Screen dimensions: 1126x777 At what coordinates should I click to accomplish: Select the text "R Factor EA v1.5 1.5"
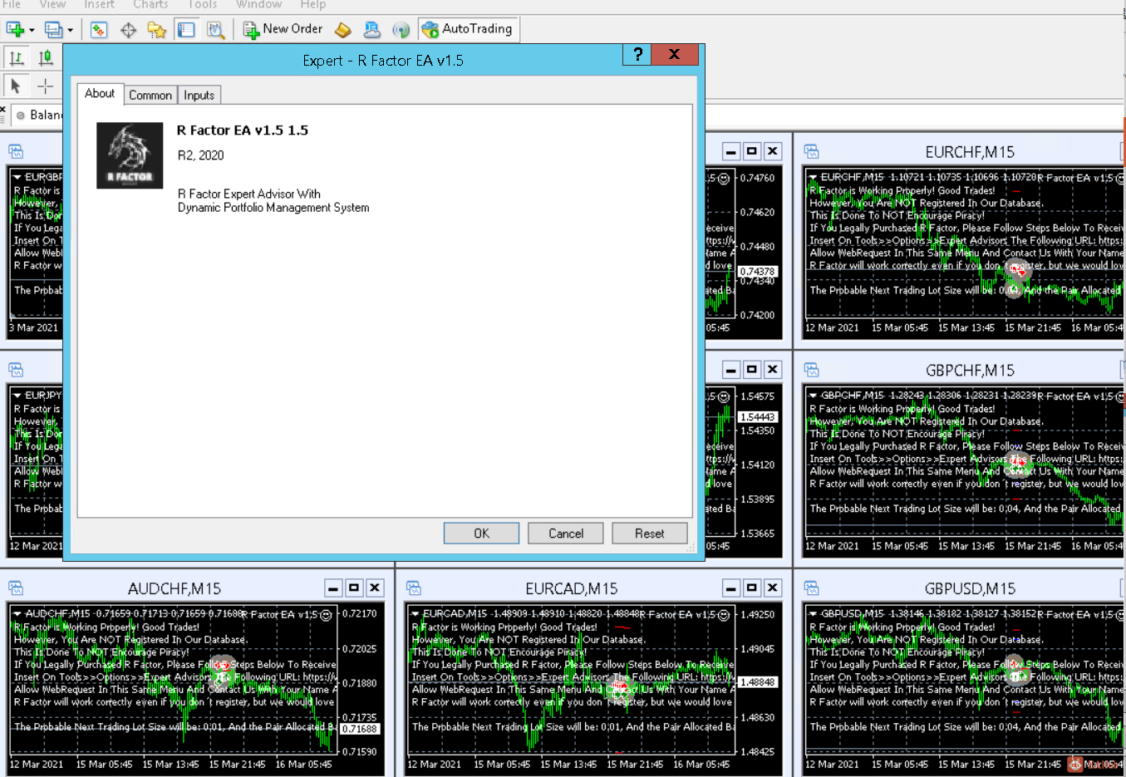[x=243, y=130]
